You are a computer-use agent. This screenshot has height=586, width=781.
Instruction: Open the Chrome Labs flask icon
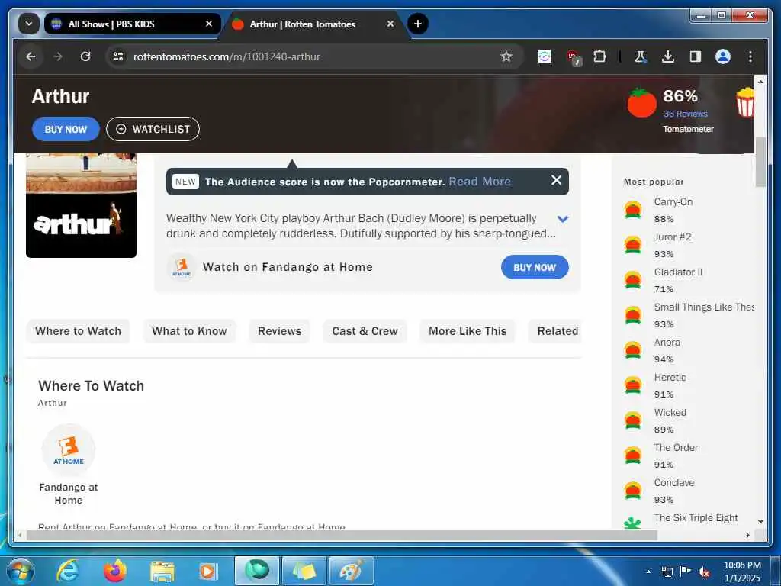(x=640, y=56)
